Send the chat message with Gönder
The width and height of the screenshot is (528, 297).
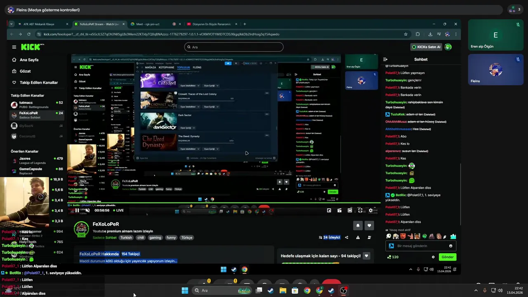[448, 257]
